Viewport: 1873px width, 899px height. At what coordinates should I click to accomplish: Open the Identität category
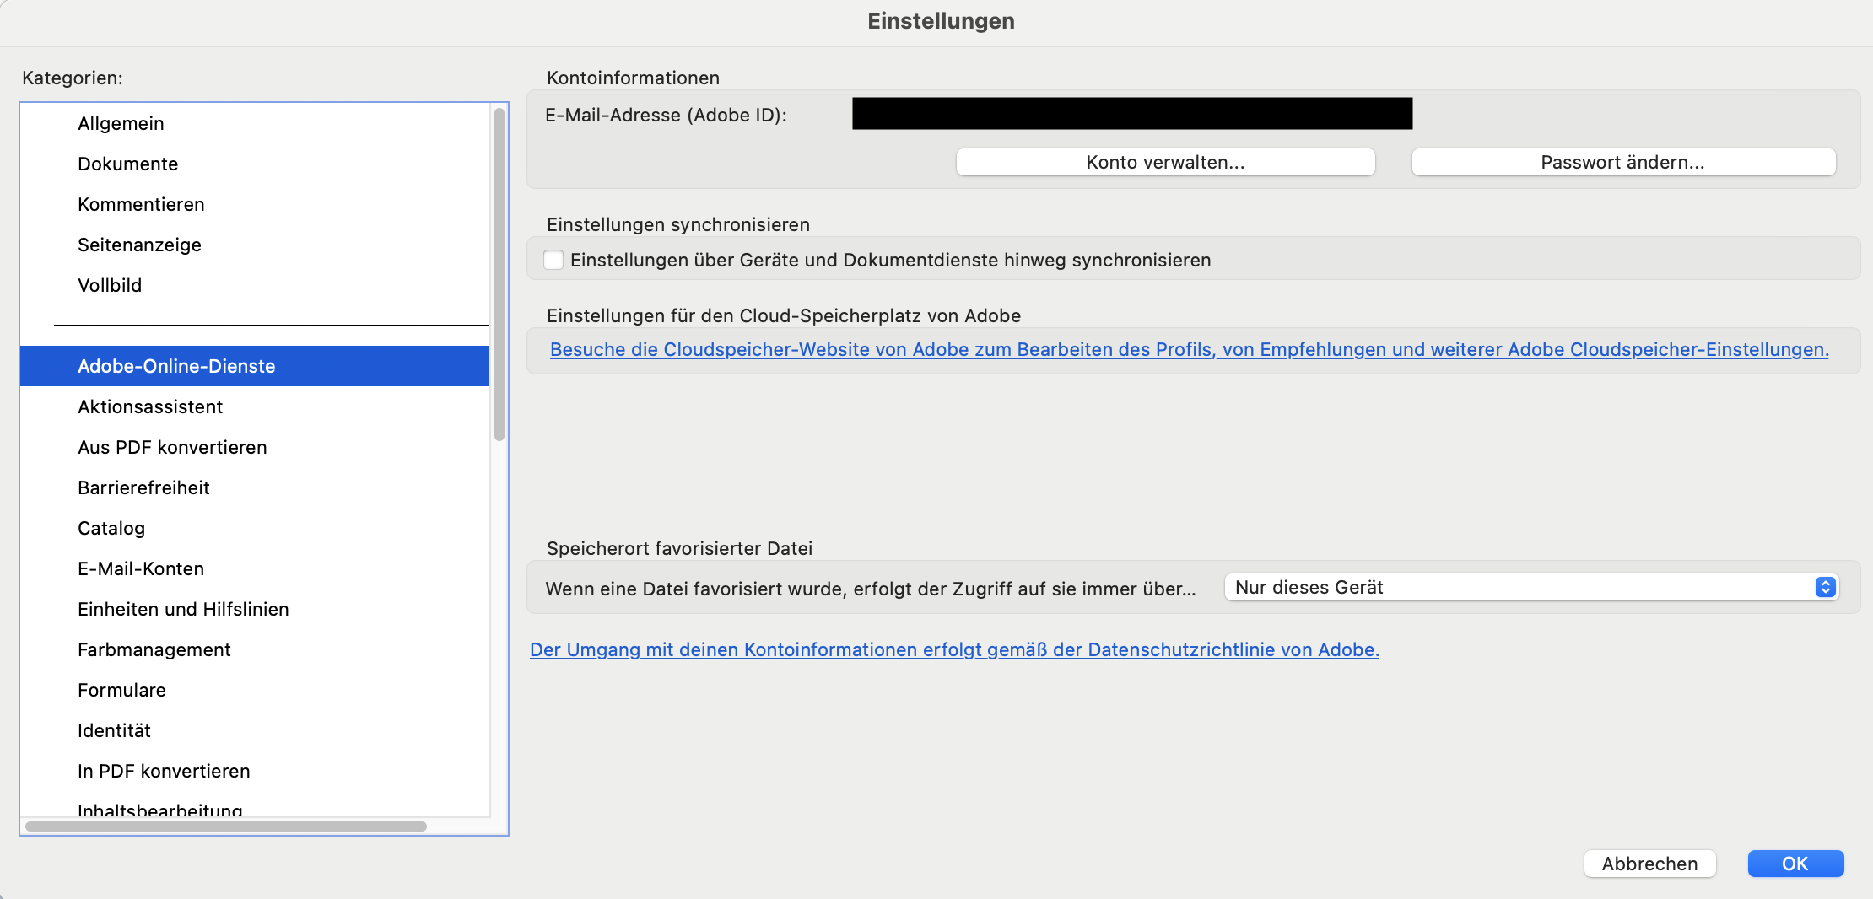point(255,730)
